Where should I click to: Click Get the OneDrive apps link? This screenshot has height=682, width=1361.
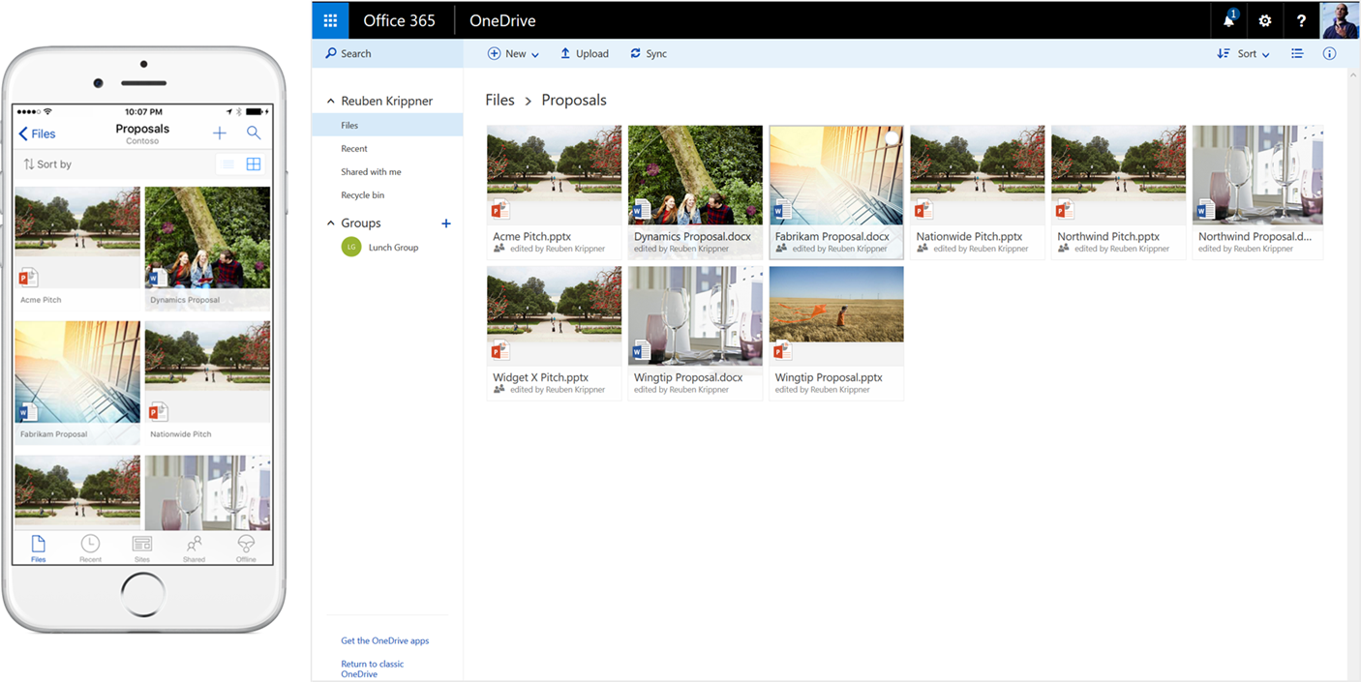coord(384,640)
